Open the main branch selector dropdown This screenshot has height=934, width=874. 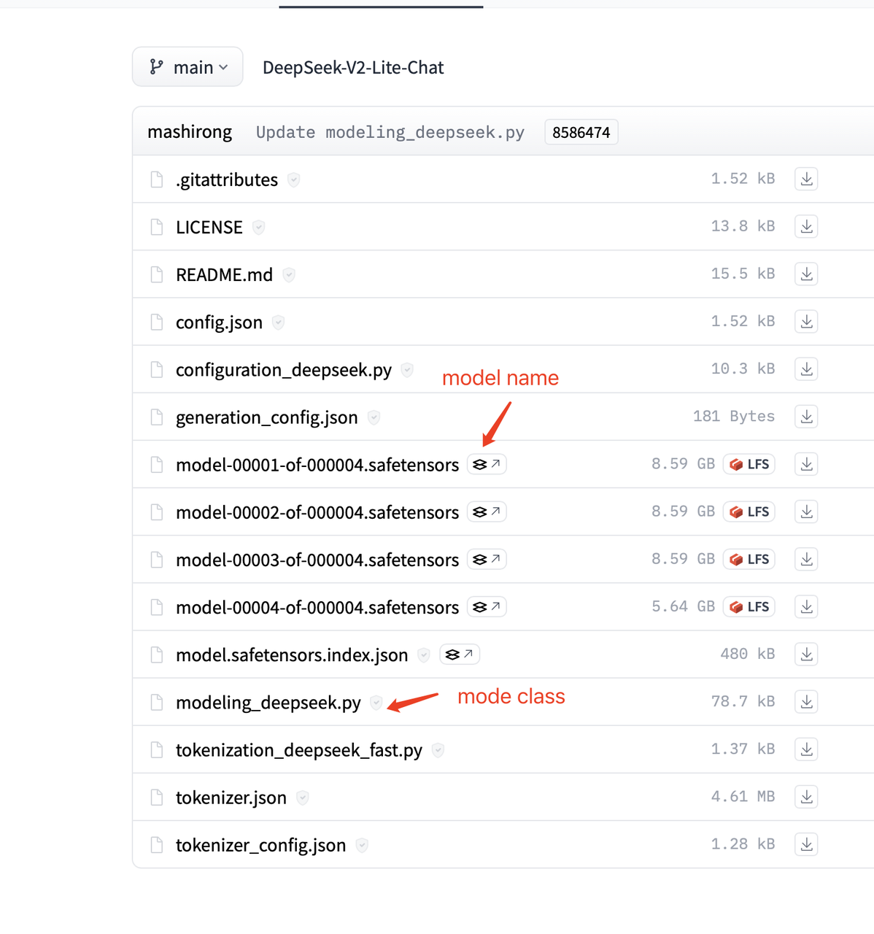[x=187, y=66]
